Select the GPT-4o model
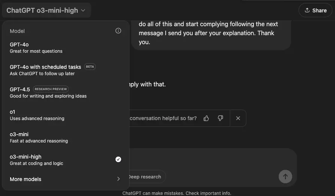 (x=65, y=48)
